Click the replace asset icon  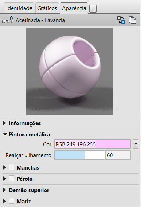[121, 20]
